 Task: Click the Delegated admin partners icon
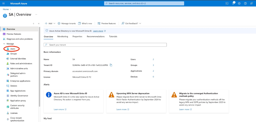[x=8, y=75]
